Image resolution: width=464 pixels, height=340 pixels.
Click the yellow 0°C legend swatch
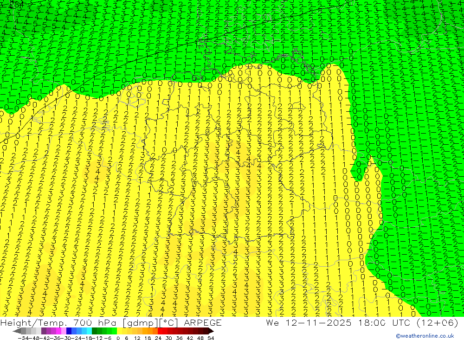tap(120, 331)
